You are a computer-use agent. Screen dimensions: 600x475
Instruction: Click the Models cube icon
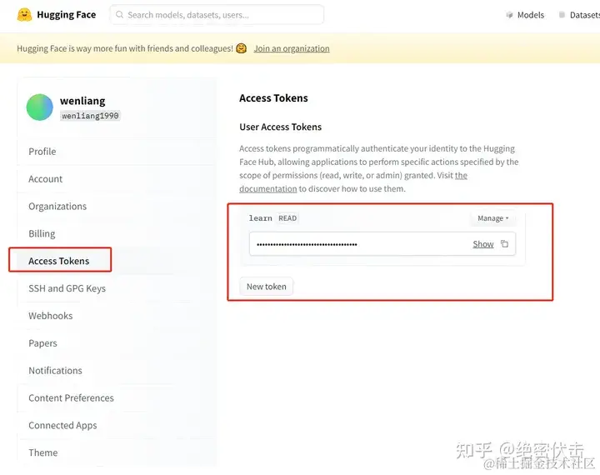(509, 15)
